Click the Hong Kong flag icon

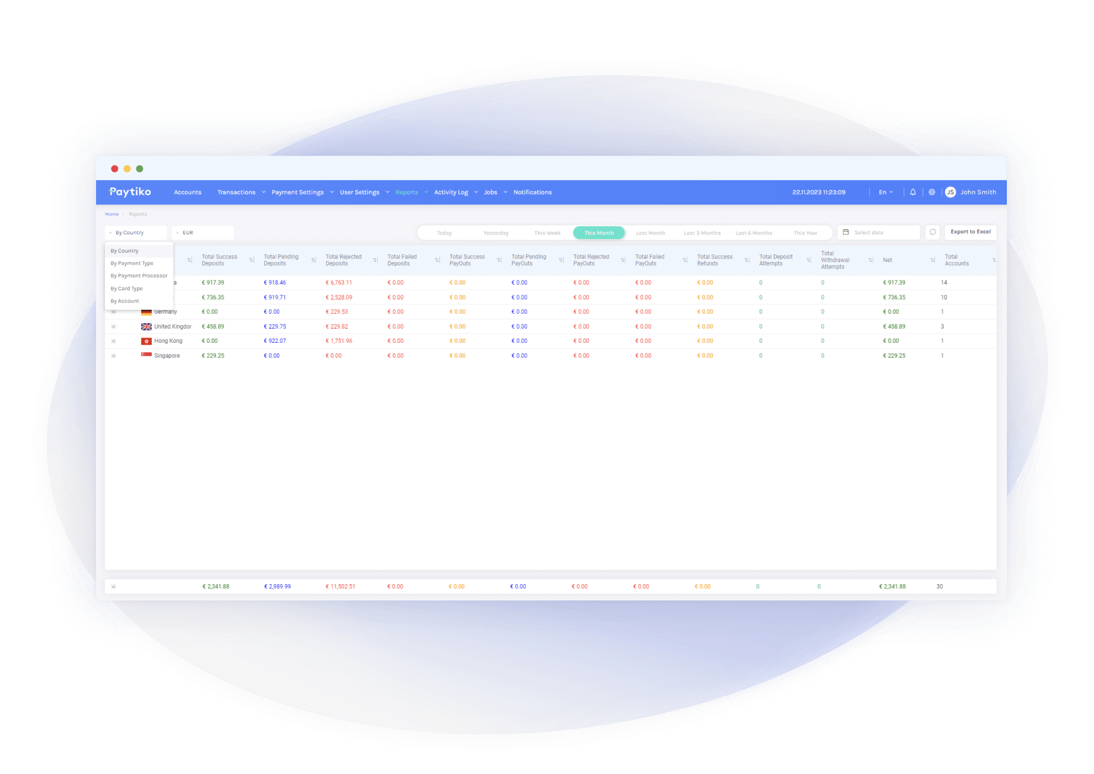point(146,341)
